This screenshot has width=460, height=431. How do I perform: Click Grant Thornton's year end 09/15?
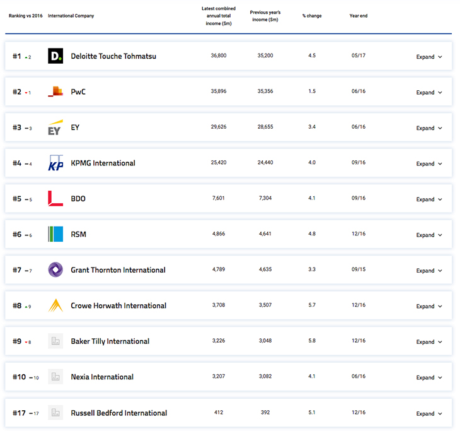coord(359,269)
